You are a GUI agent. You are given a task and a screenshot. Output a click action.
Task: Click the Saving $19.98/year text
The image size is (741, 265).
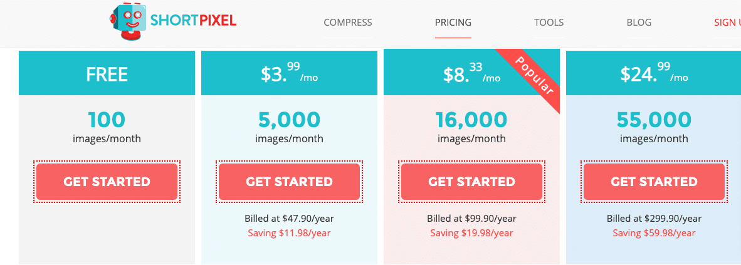pos(471,233)
